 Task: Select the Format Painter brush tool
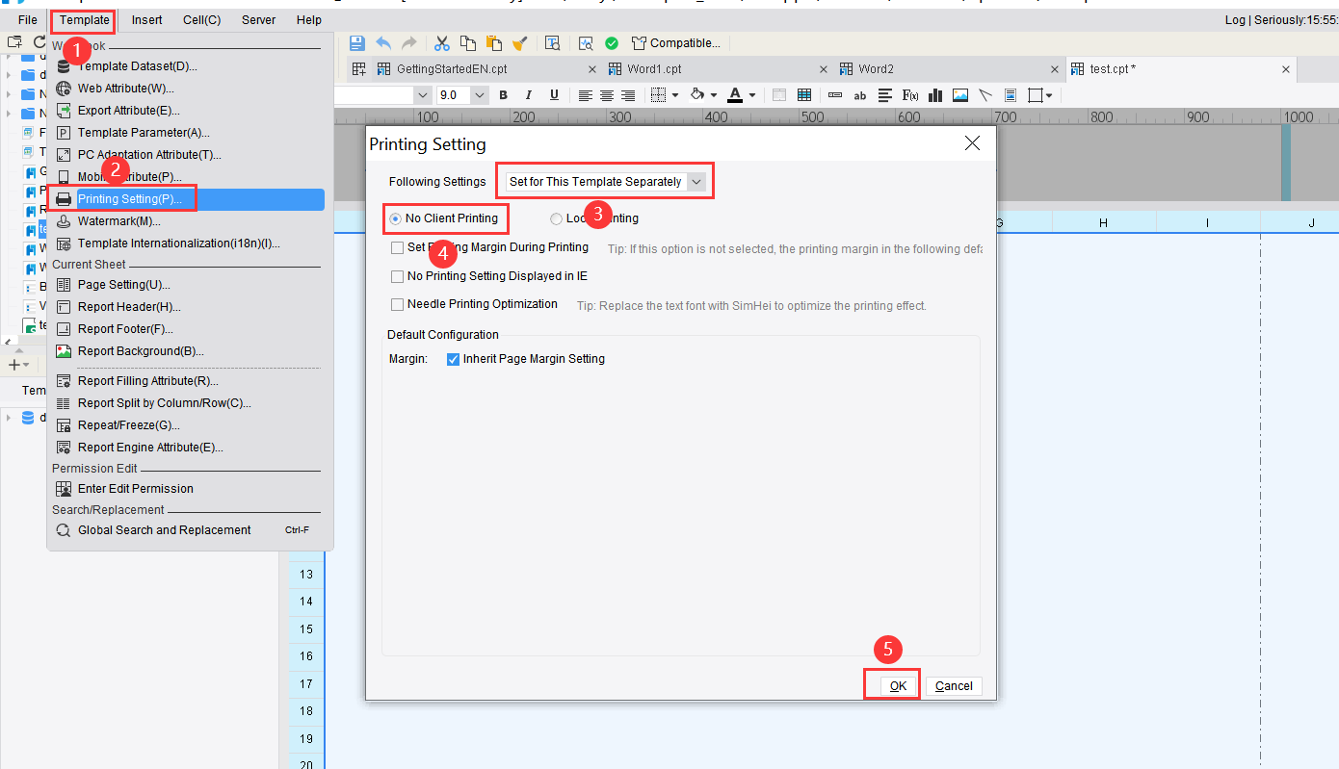520,42
